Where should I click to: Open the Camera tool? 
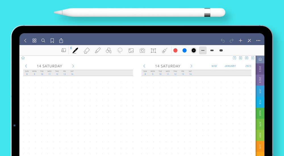tap(142, 50)
